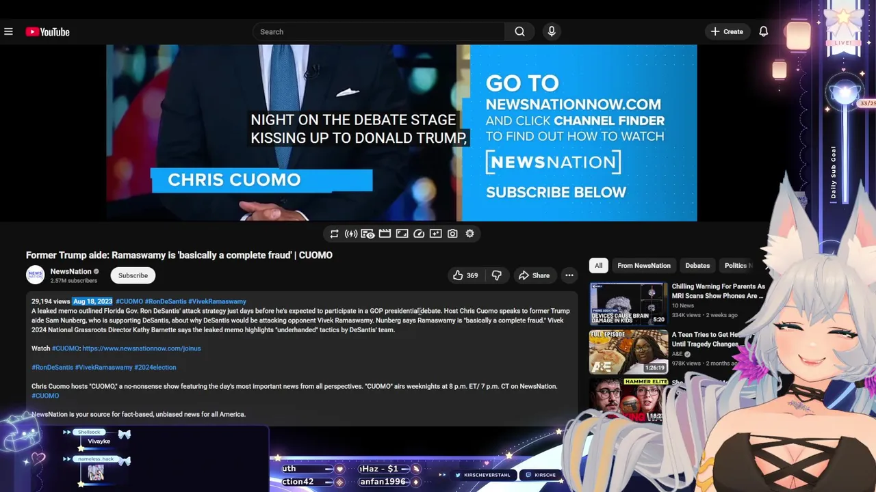
Task: Open the NewsNation channel name link
Action: (x=70, y=271)
